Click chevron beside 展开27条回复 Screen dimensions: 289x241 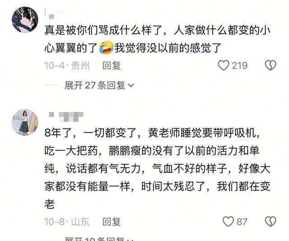(x=131, y=86)
